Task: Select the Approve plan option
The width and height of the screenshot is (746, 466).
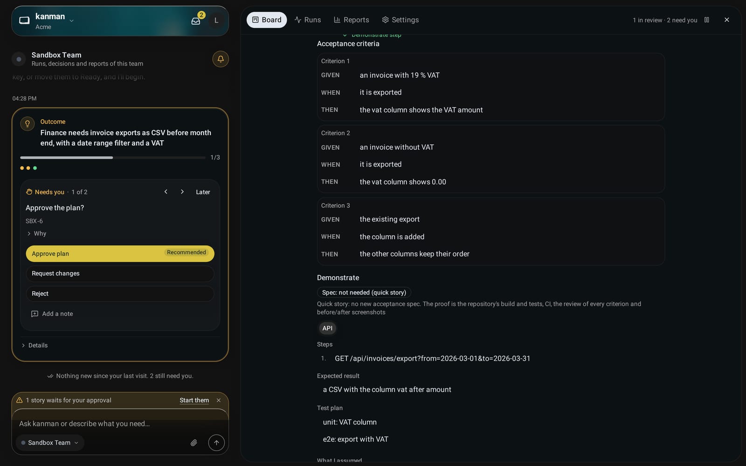Action: pyautogui.click(x=120, y=254)
